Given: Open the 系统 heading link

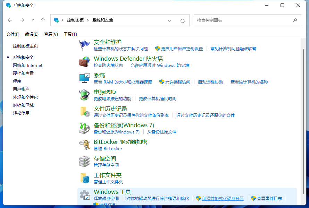Looking at the screenshot, I should click(x=99, y=75).
